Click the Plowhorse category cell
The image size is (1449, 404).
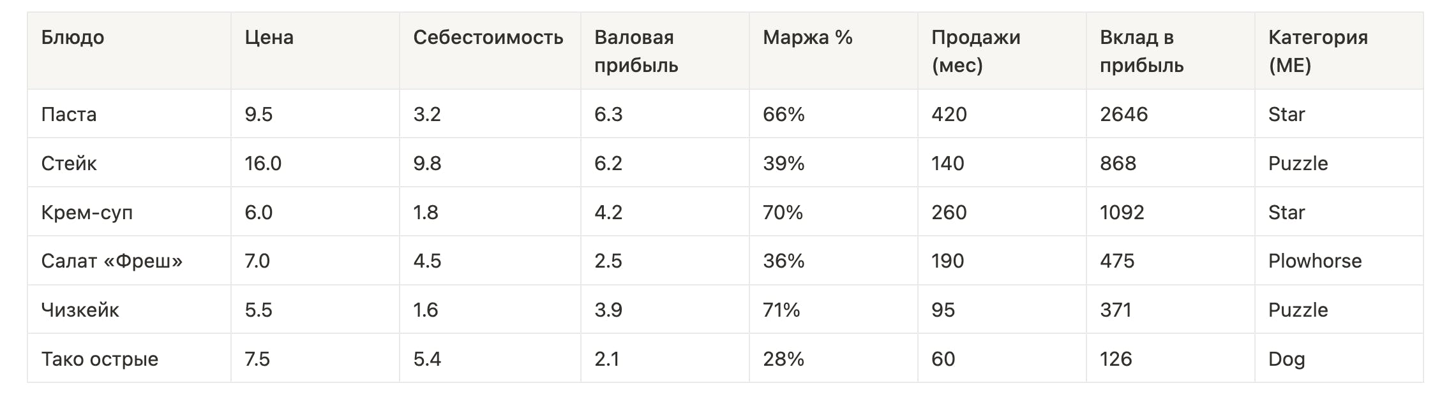1314,261
